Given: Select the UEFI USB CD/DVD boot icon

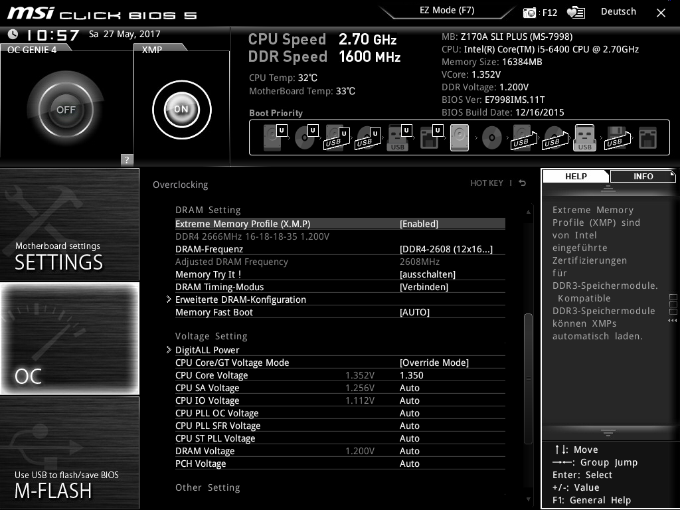Looking at the screenshot, I should pos(368,138).
